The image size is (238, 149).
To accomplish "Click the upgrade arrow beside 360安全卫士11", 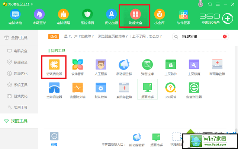I will point(32,4).
